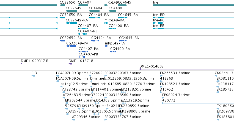234x121 pixels.
Task: Select protein CG4400-PA
Action: [x=120, y=49]
